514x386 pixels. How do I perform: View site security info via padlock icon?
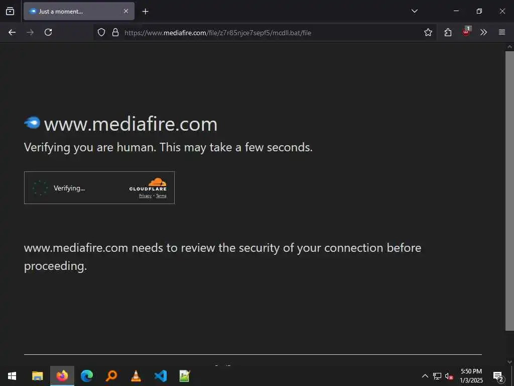115,32
